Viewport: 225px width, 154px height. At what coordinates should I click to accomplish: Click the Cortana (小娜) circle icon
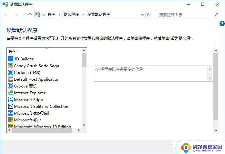[10, 72]
